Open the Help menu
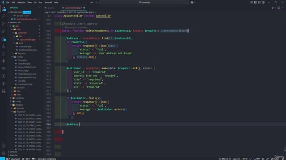Viewport: 286px width, 160px height. click(x=56, y=2)
